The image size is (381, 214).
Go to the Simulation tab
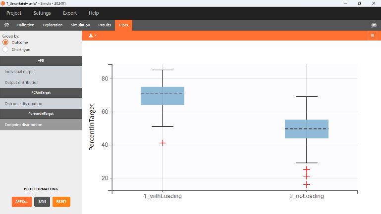(x=80, y=25)
